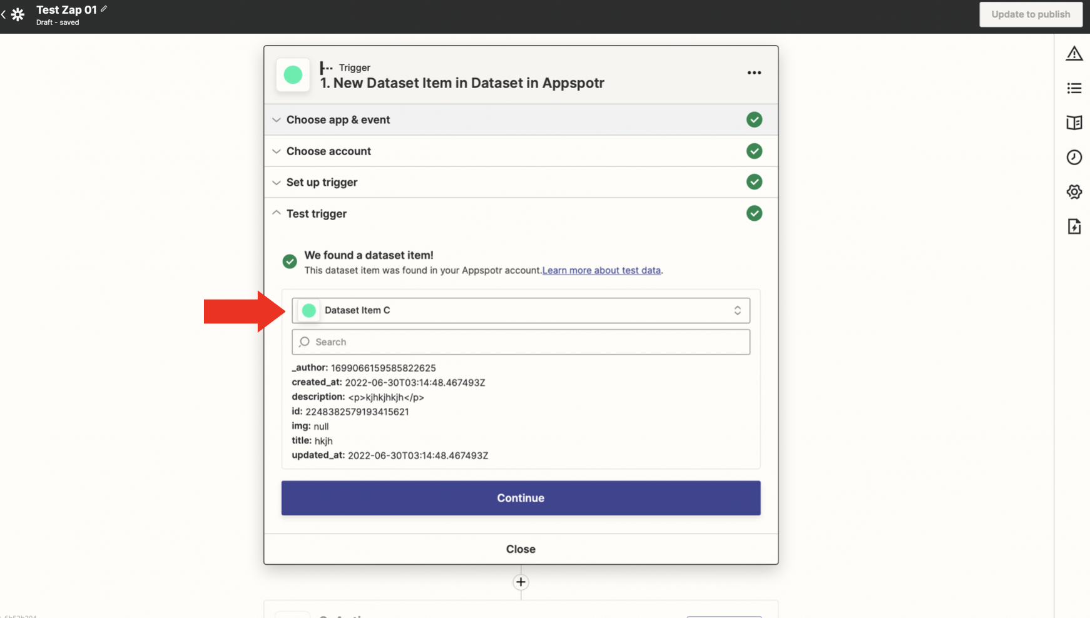
Task: Click the Set up trigger green checkmark
Action: pyautogui.click(x=754, y=182)
